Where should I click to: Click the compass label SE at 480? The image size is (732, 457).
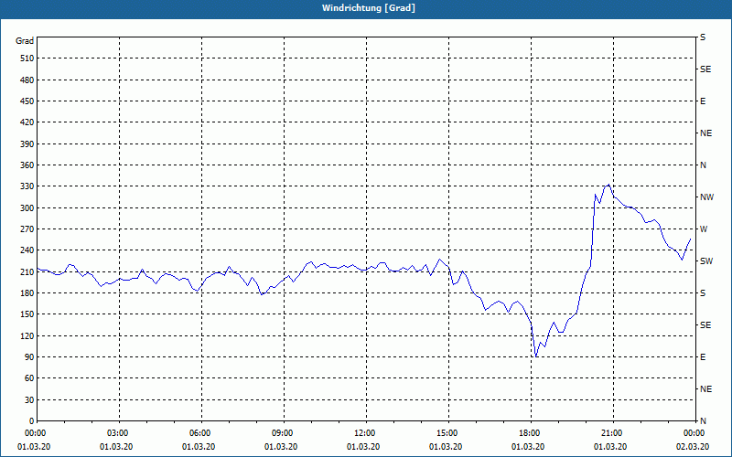tap(705, 69)
